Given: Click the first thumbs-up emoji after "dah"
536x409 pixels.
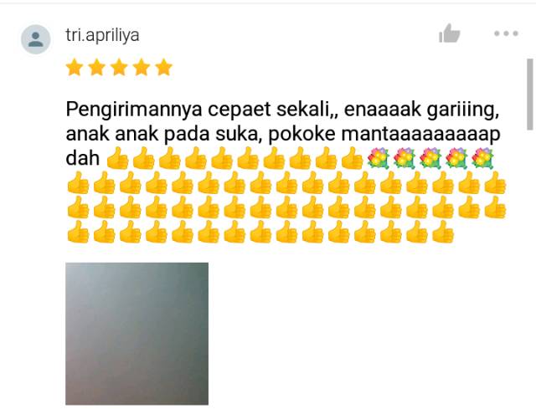Looking at the screenshot, I should (117, 158).
